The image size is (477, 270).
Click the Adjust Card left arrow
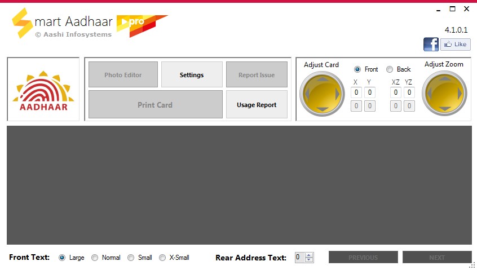click(307, 94)
